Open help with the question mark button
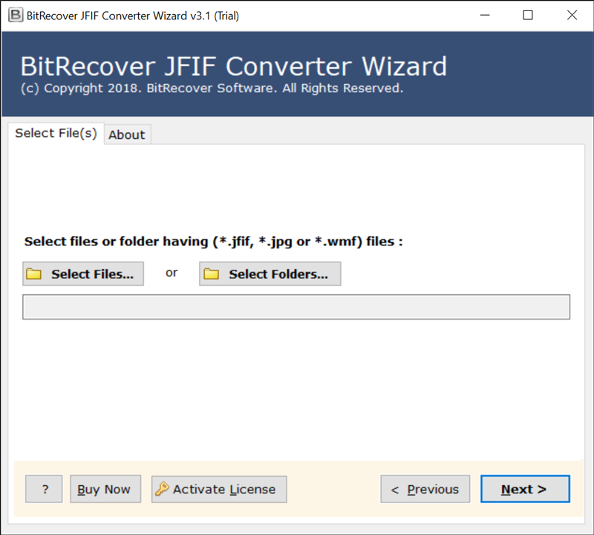Image resolution: width=594 pixels, height=535 pixels. click(44, 489)
